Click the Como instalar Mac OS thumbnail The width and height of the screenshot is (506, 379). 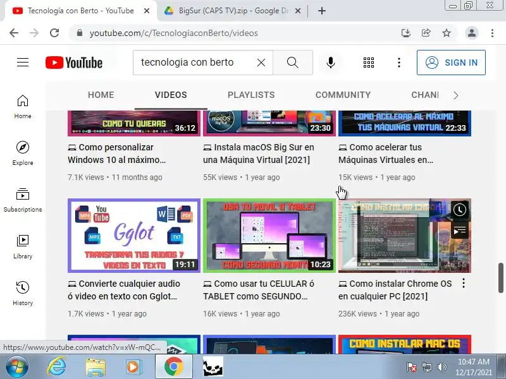point(405,344)
